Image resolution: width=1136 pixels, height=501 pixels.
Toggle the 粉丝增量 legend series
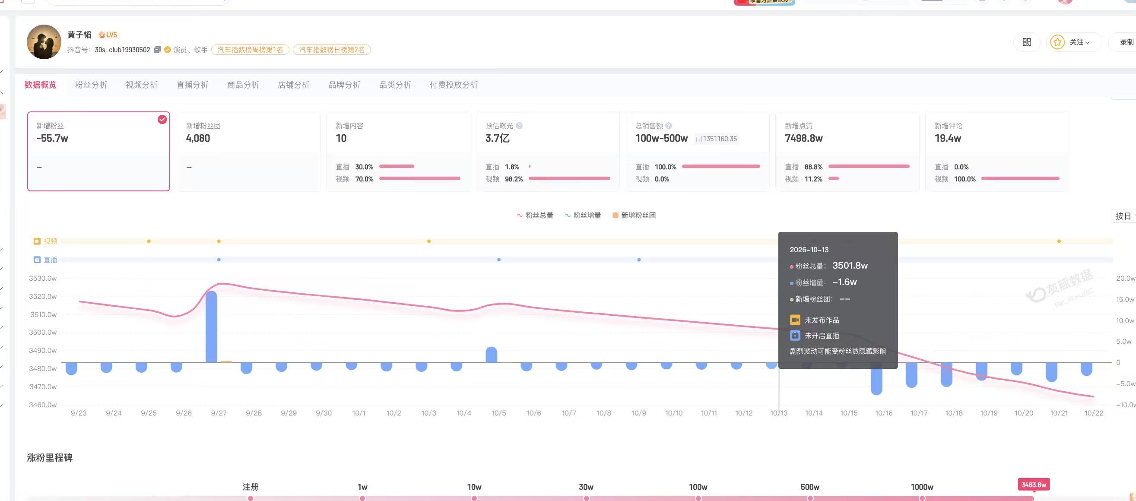click(583, 215)
